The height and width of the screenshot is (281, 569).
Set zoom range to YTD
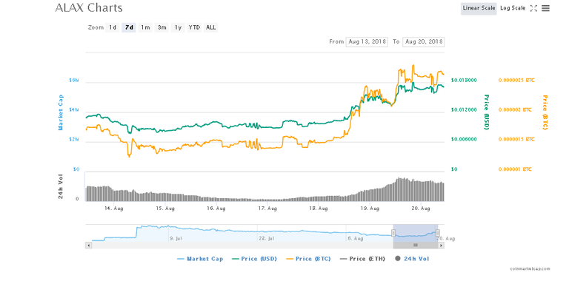coord(194,27)
